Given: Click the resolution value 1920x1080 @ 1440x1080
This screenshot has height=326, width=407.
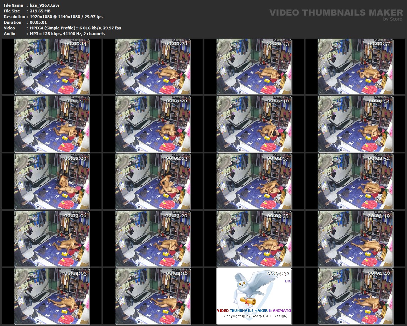Looking at the screenshot, I should tap(55, 17).
